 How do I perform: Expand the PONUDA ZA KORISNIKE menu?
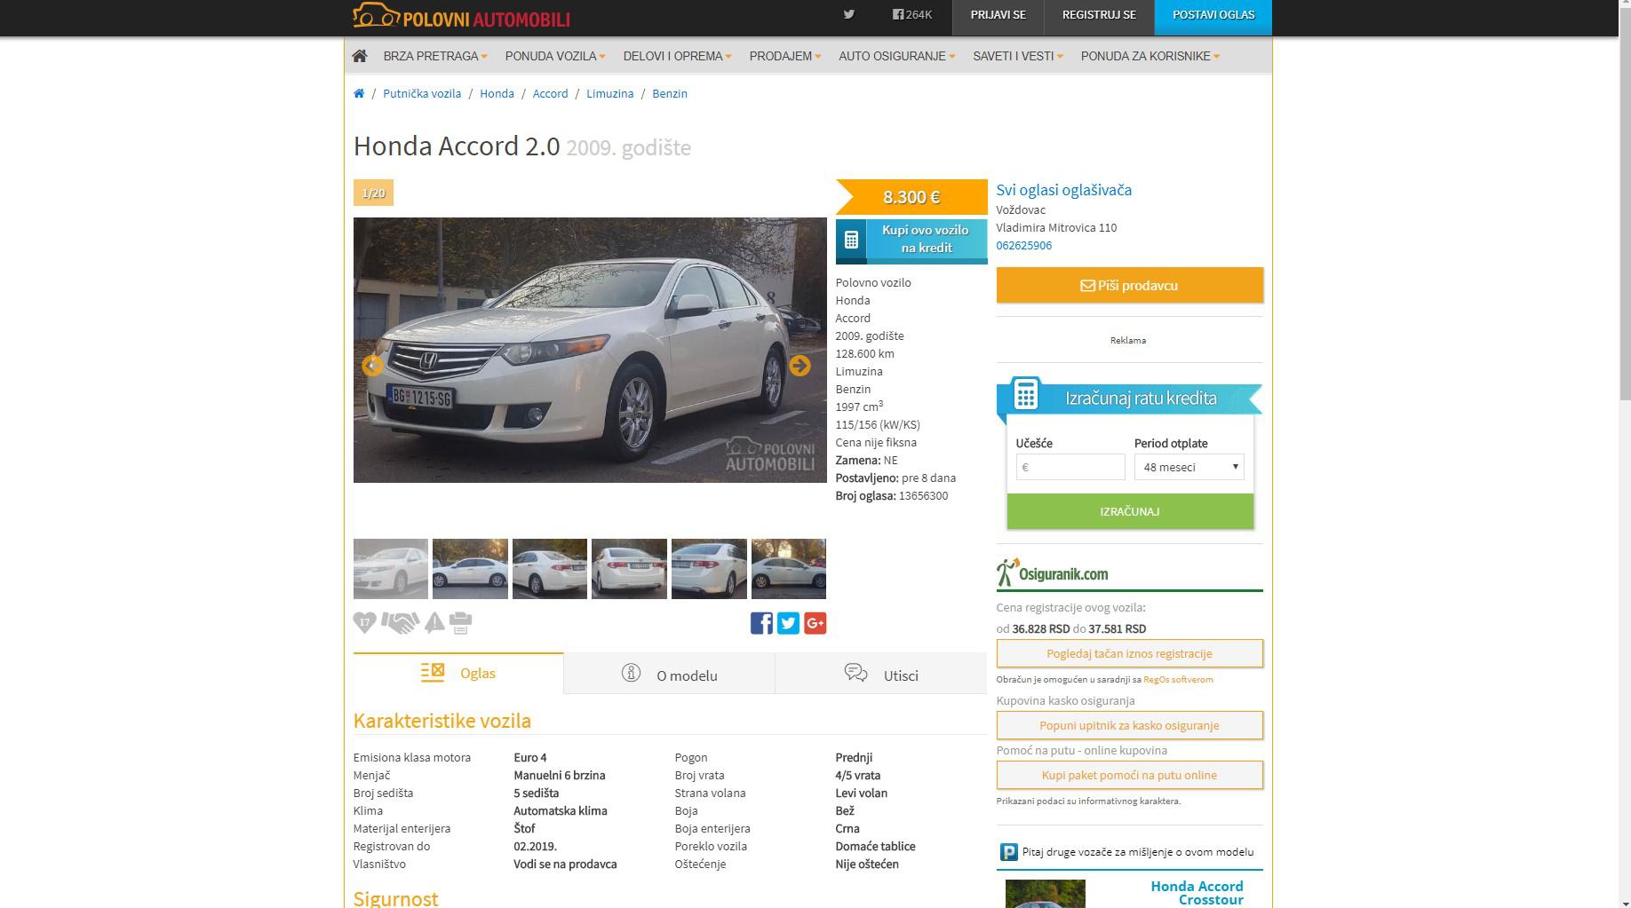coord(1150,56)
